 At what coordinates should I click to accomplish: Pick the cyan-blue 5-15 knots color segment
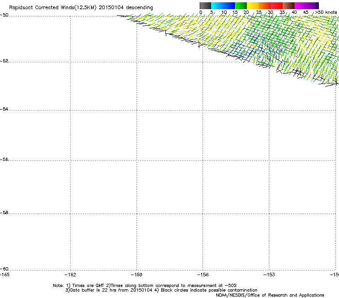[223, 6]
